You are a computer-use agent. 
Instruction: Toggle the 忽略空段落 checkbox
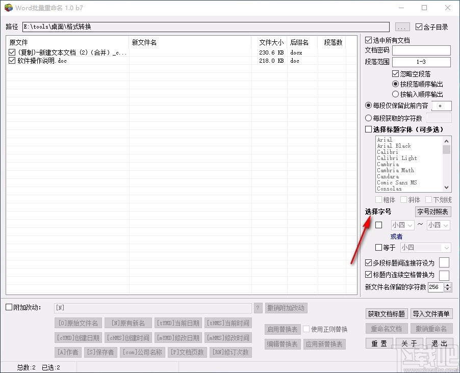395,73
